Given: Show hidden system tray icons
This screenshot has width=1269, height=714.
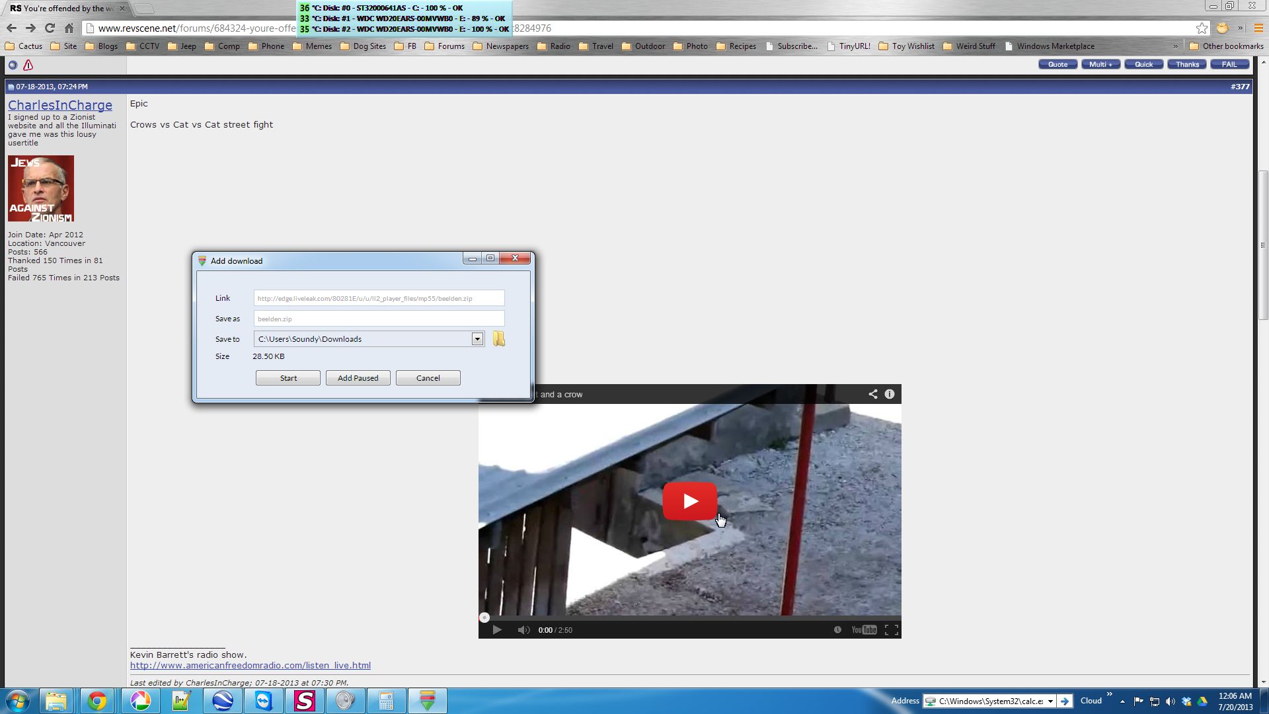Looking at the screenshot, I should pyautogui.click(x=1122, y=701).
